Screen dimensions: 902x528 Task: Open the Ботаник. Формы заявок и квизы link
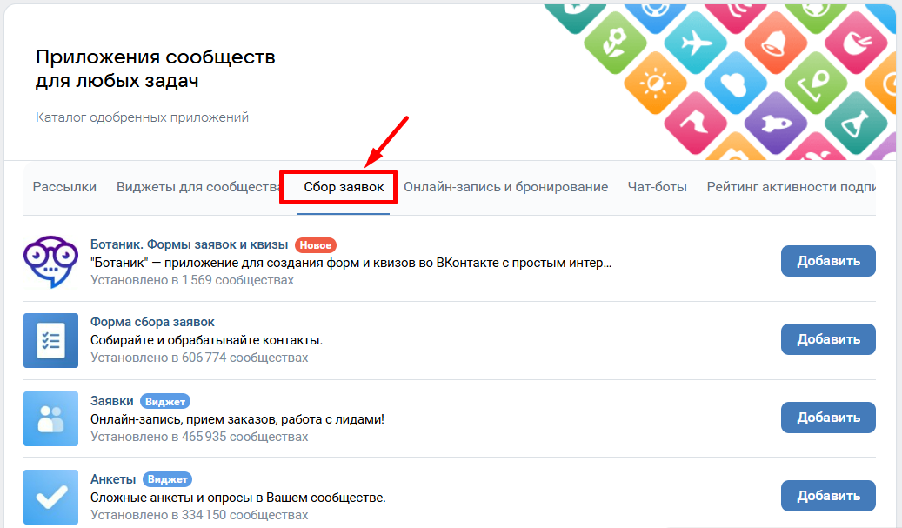190,244
